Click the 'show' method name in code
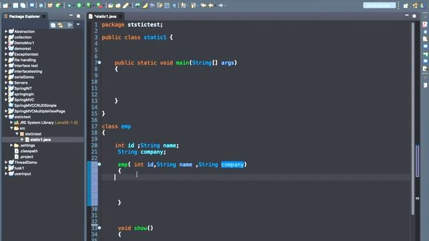Image resolution: width=429 pixels, height=241 pixels. pyautogui.click(x=141, y=228)
